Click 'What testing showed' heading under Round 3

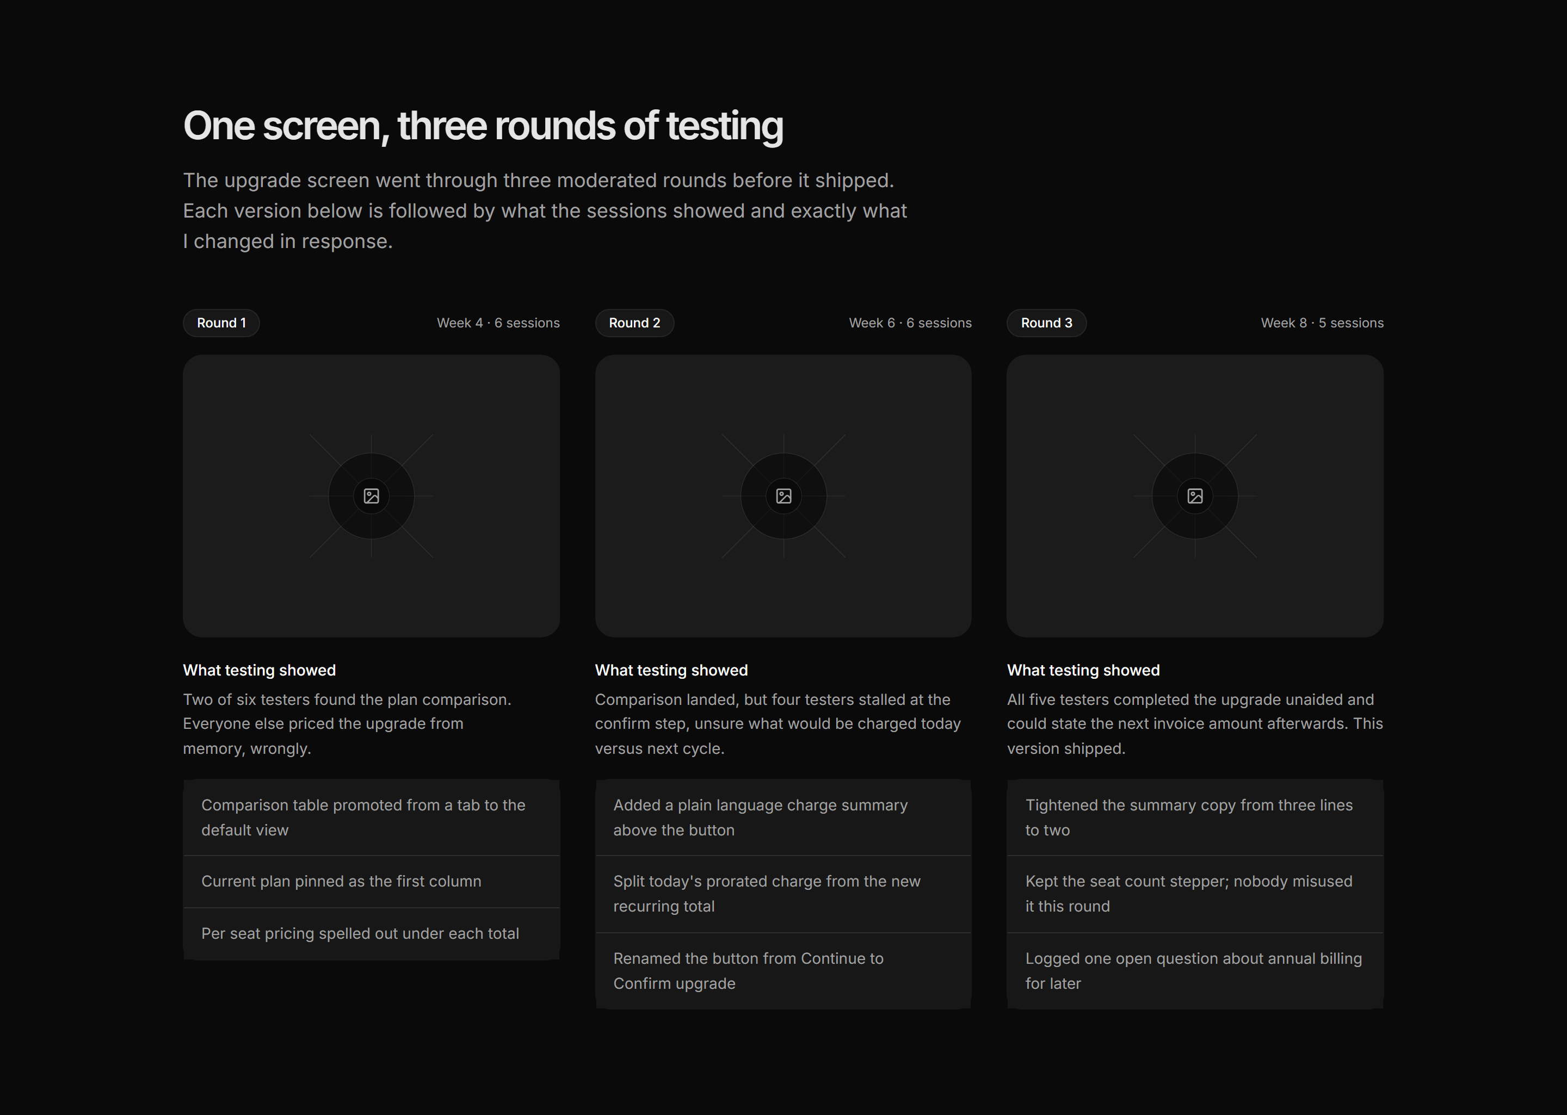click(x=1084, y=670)
